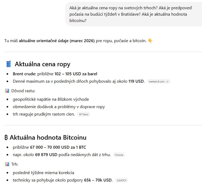Open the AP News source citation
The image size is (202, 190).
pos(83,114)
